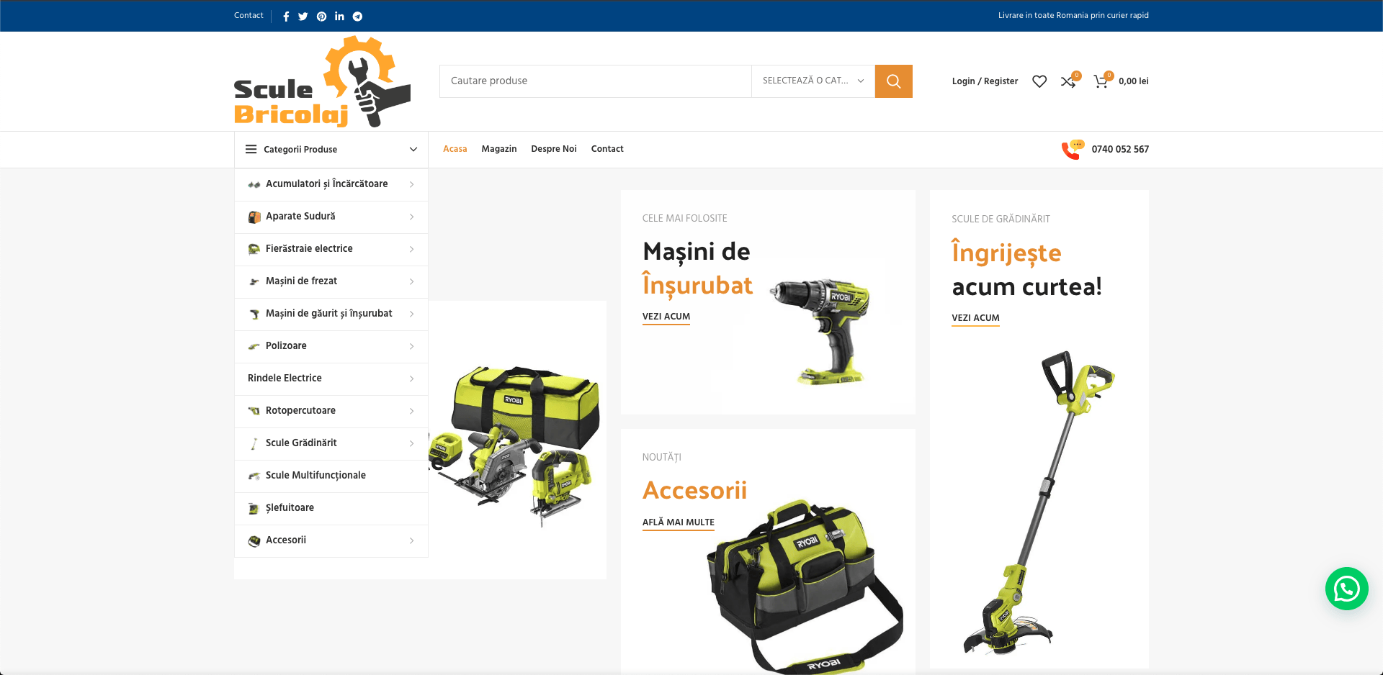Expand the Mașini de găurit și înșurubat arrow
The image size is (1383, 675).
click(x=412, y=314)
